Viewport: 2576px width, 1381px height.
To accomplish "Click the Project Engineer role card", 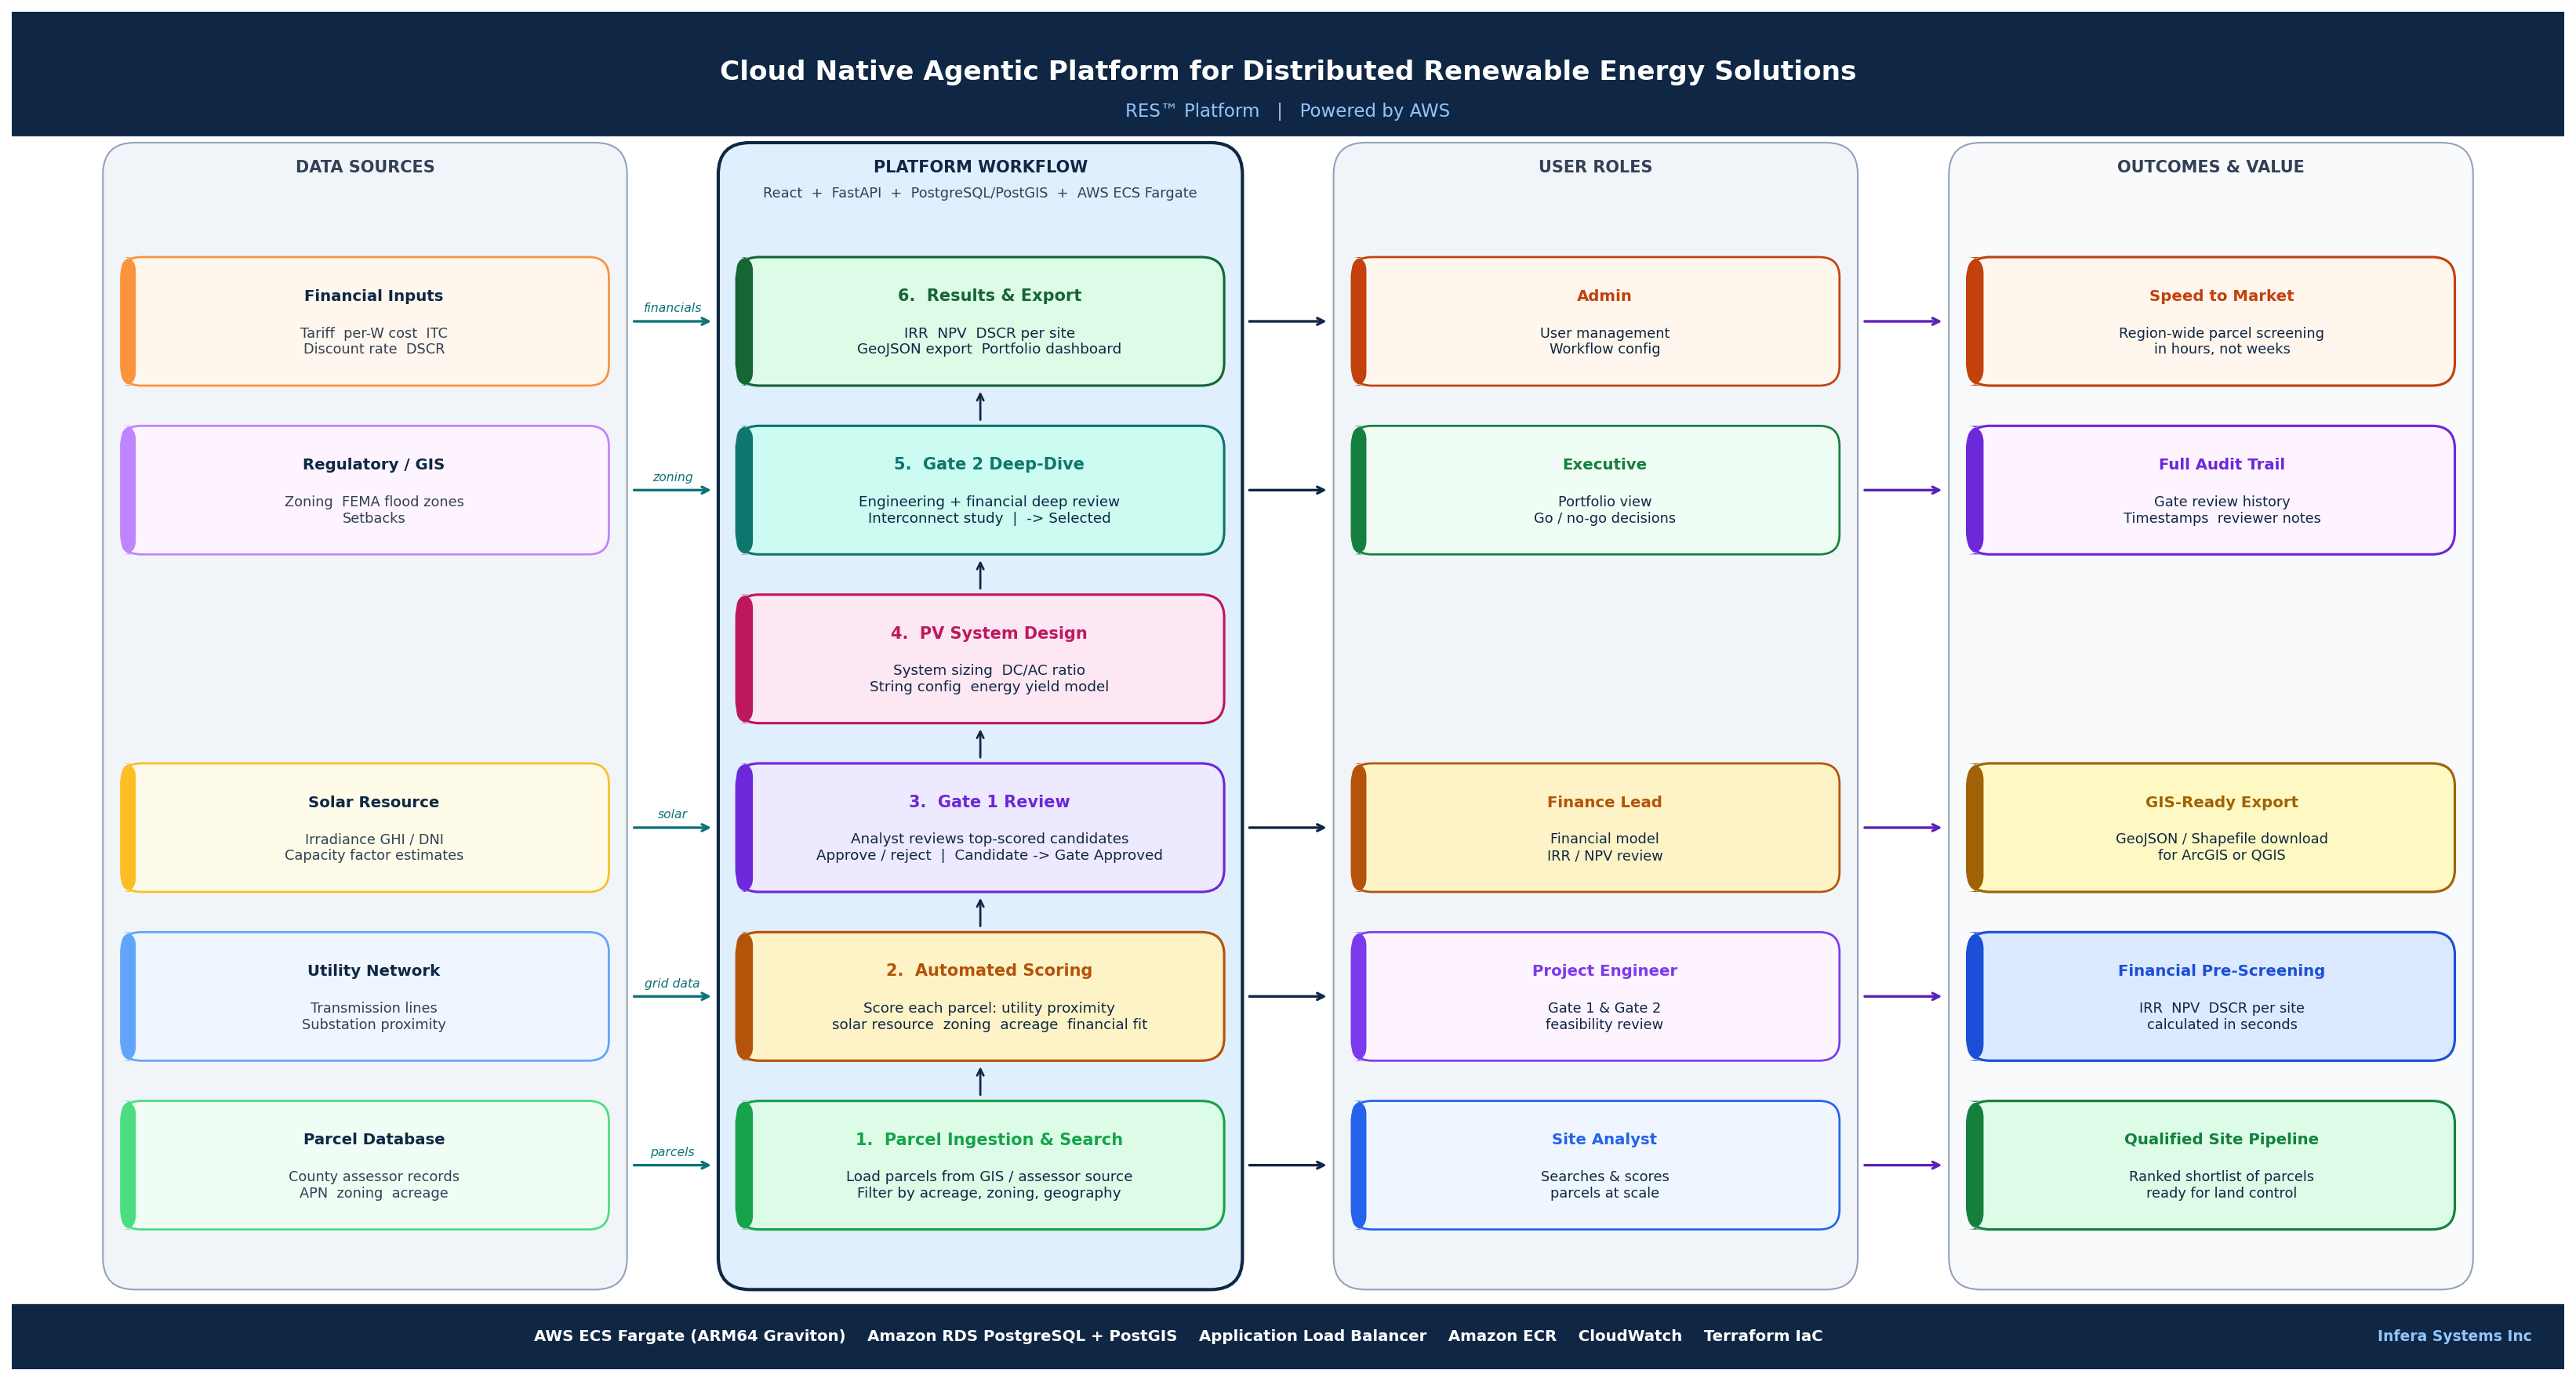I will (x=1595, y=996).
